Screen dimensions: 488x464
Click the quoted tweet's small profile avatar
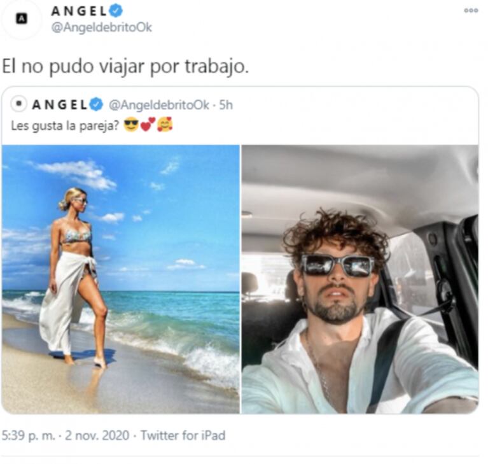pos(19,104)
